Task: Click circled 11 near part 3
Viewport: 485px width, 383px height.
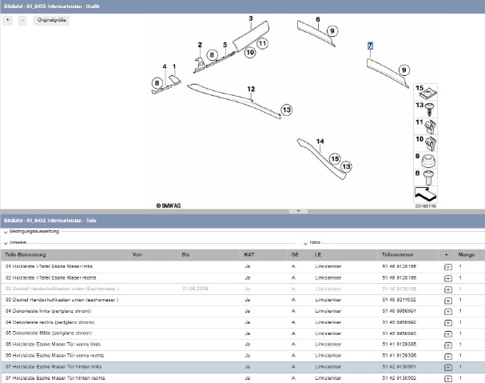Action: (x=262, y=43)
